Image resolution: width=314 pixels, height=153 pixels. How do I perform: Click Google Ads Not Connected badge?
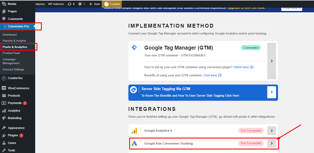coord(251,143)
